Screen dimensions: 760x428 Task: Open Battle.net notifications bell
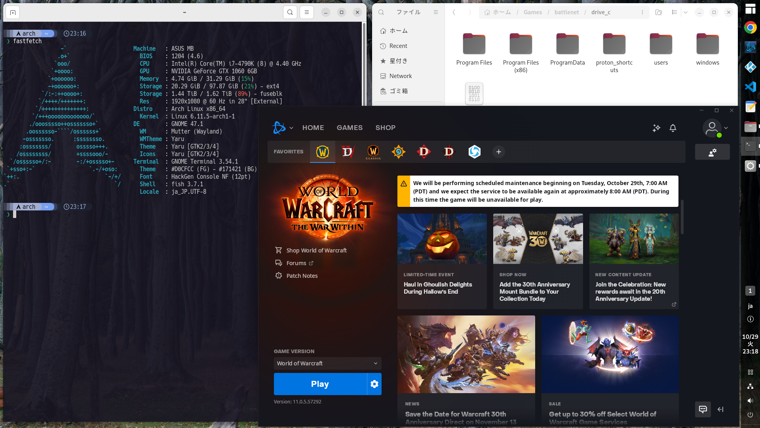coord(673,128)
